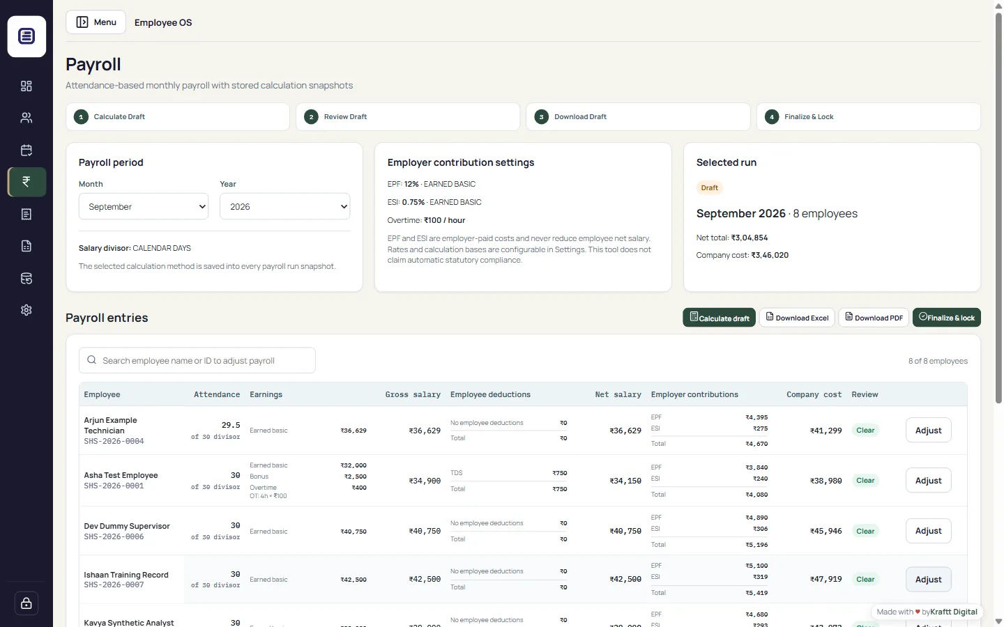
Task: Click the 8 of 8 employees count
Action: (938, 361)
